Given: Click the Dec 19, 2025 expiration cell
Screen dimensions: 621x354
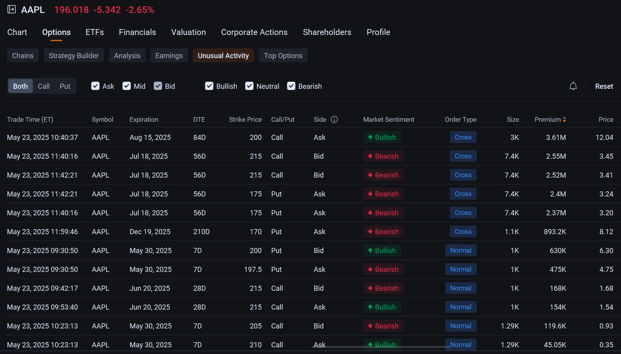Looking at the screenshot, I should point(150,231).
